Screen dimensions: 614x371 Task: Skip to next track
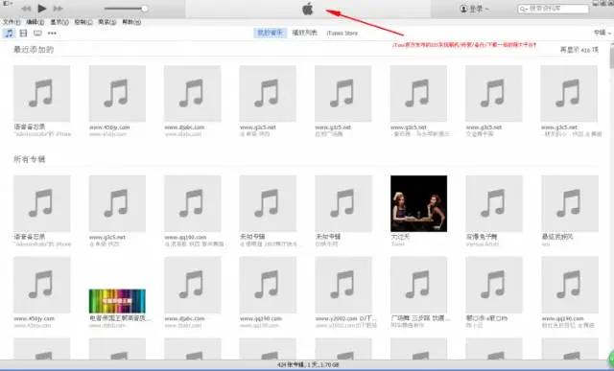point(58,9)
